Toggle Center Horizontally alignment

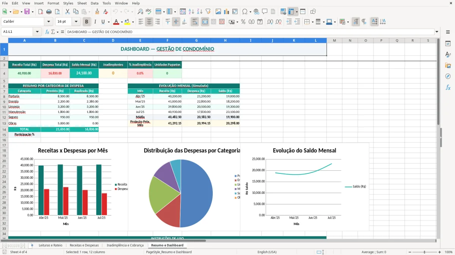(149, 22)
